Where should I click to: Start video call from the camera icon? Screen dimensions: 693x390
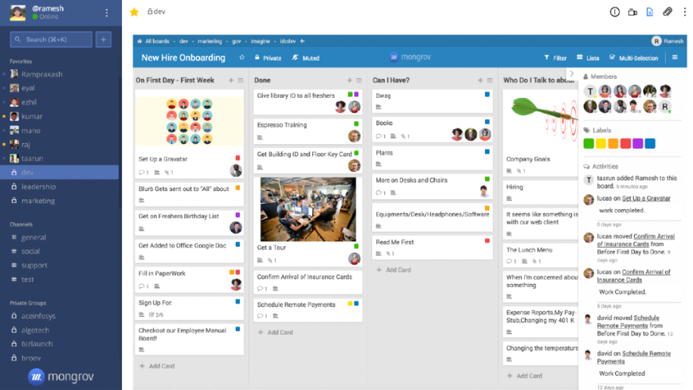[x=632, y=12]
